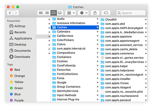Click the com.apple.akd folder icon
The image size is (153, 107).
[x=103, y=24]
